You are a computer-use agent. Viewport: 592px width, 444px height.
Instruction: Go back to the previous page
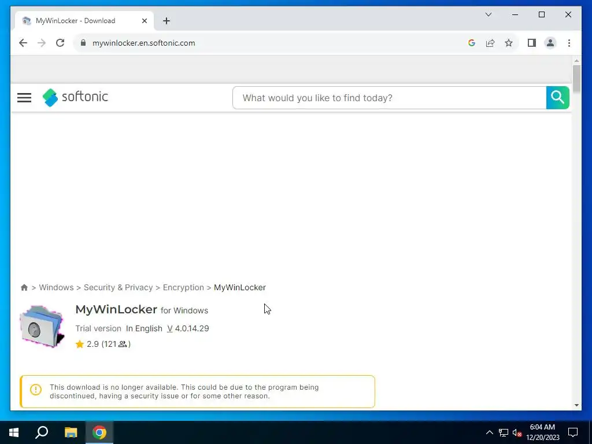tap(23, 43)
